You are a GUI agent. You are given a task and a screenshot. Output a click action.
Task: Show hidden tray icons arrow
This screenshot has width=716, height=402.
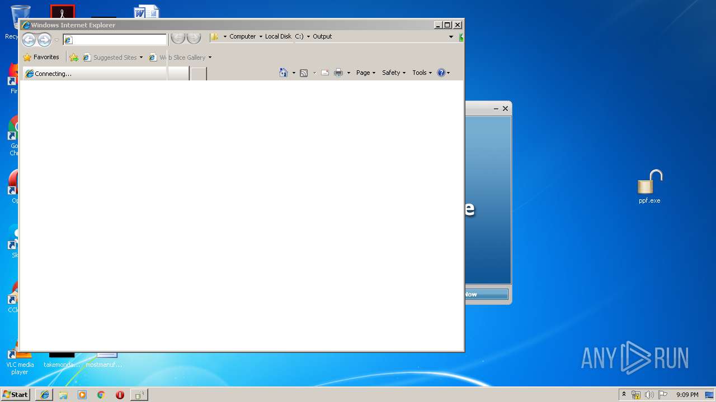[x=624, y=394]
